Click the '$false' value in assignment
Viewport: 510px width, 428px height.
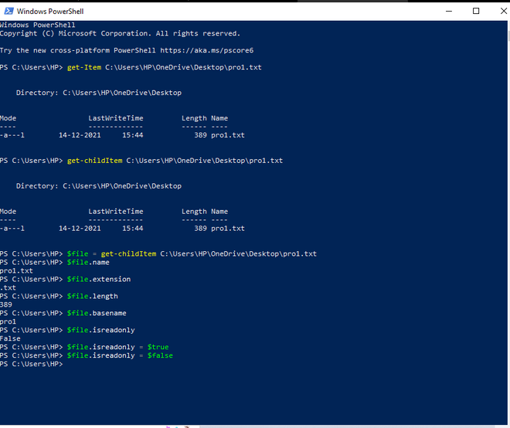[x=160, y=355]
